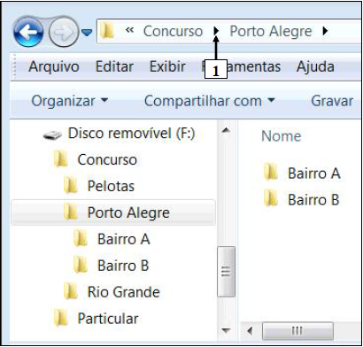Viewport: 363px width, 347px height.
Task: Open the Ajuda menu
Action: tap(315, 66)
